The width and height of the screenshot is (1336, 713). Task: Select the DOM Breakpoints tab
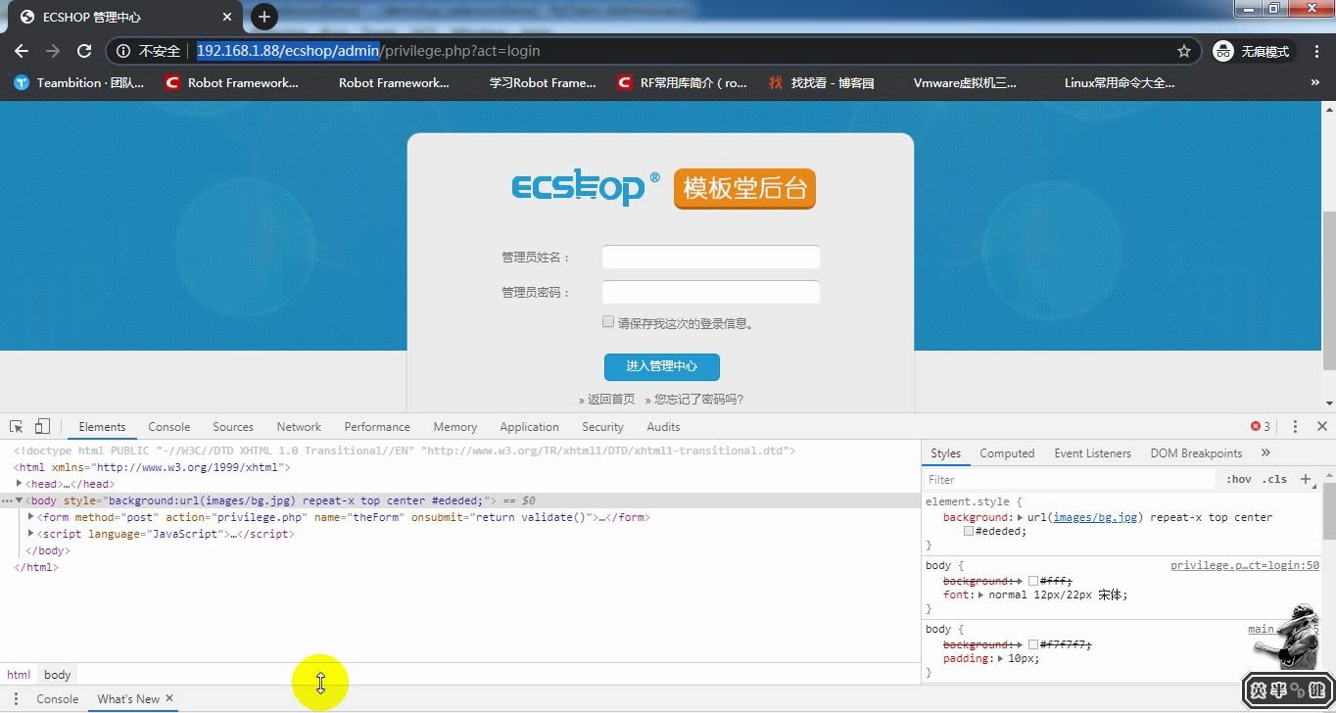click(1196, 453)
